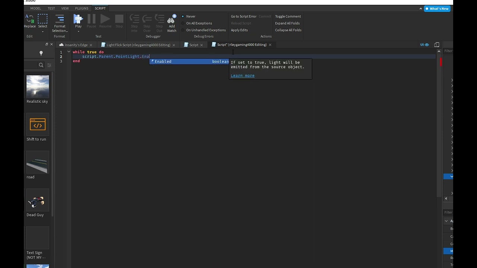Open the What's New panel
Image resolution: width=477 pixels, height=268 pixels.
coord(437,9)
